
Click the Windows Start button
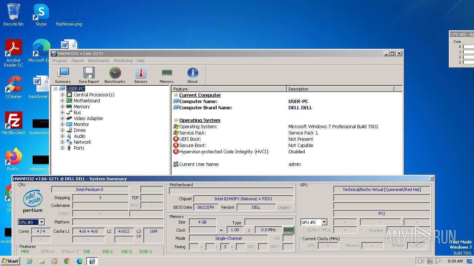click(10, 261)
